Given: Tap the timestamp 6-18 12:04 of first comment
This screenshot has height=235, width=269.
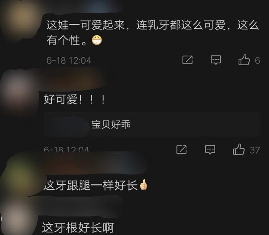Looking at the screenshot, I should (x=69, y=61).
